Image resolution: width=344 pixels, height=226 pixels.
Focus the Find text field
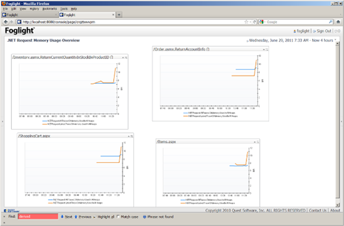coord(38,217)
